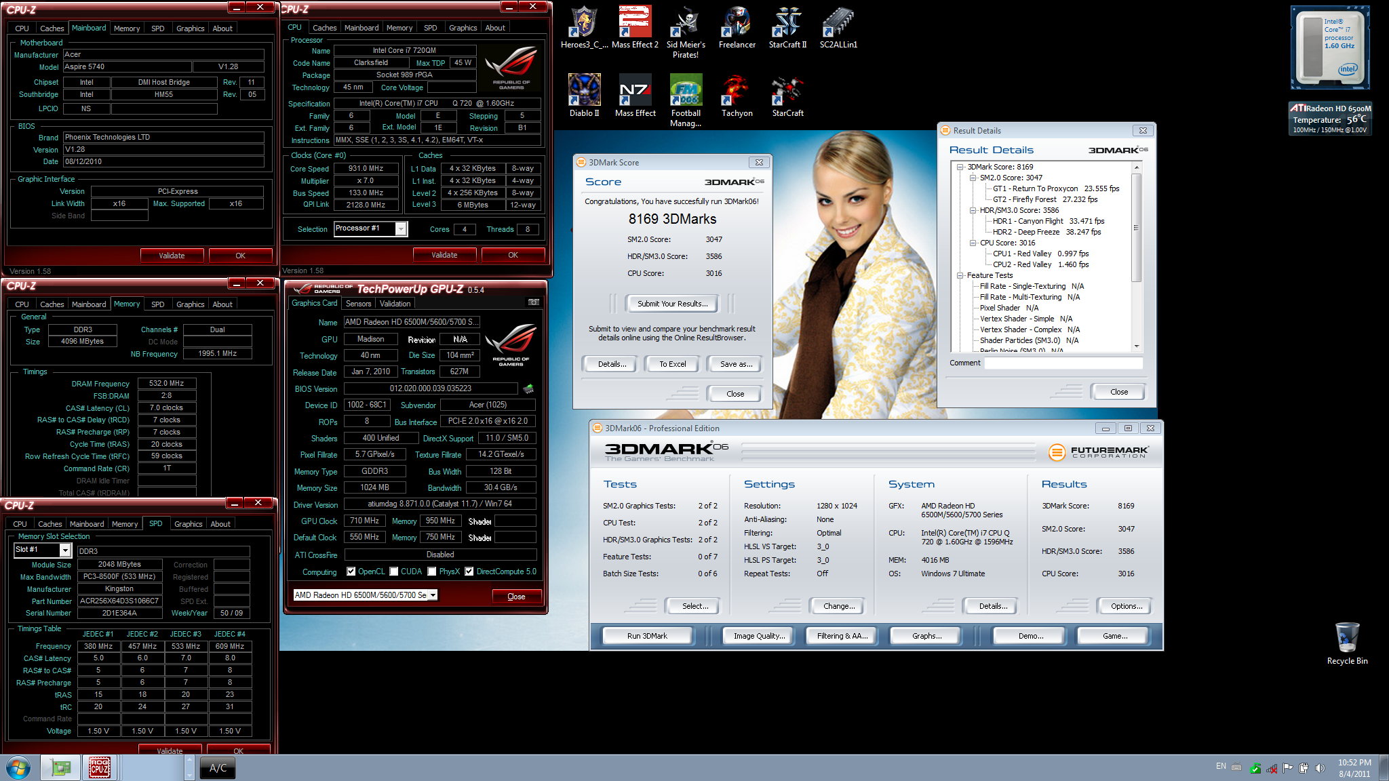
Task: Select the SC2ALLin1 desktop icon
Action: point(838,27)
